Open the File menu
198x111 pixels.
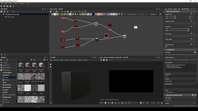[x=2, y=4]
